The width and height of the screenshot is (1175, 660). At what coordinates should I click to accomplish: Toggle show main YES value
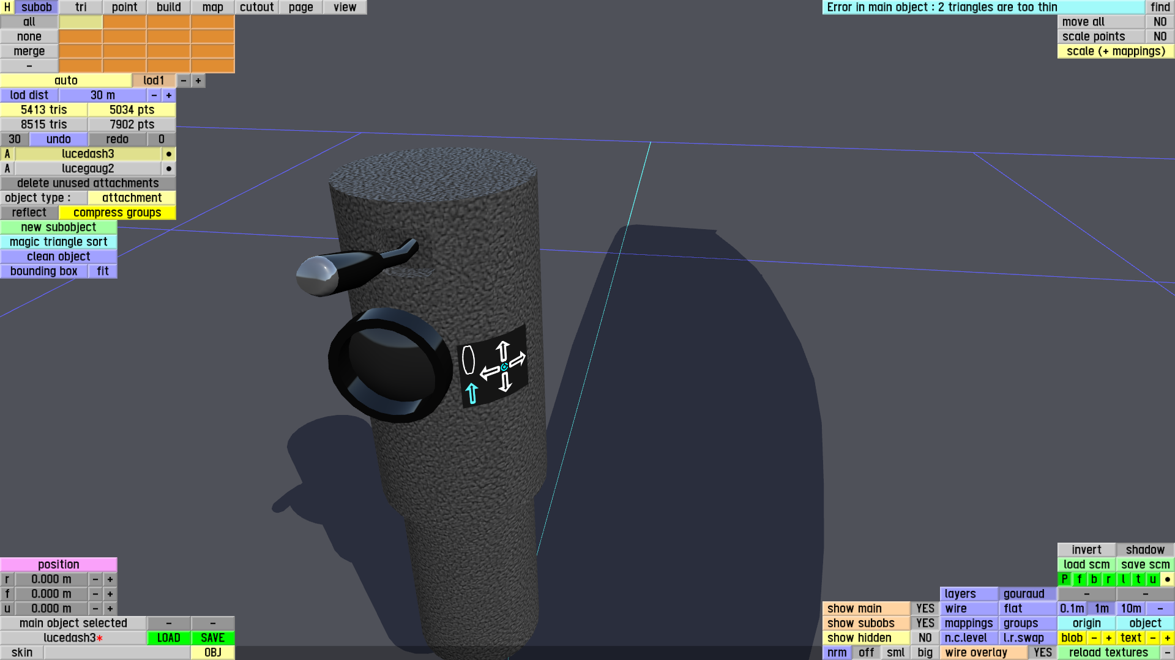[x=925, y=609]
